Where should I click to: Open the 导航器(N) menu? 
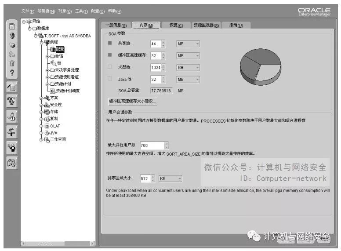point(46,11)
